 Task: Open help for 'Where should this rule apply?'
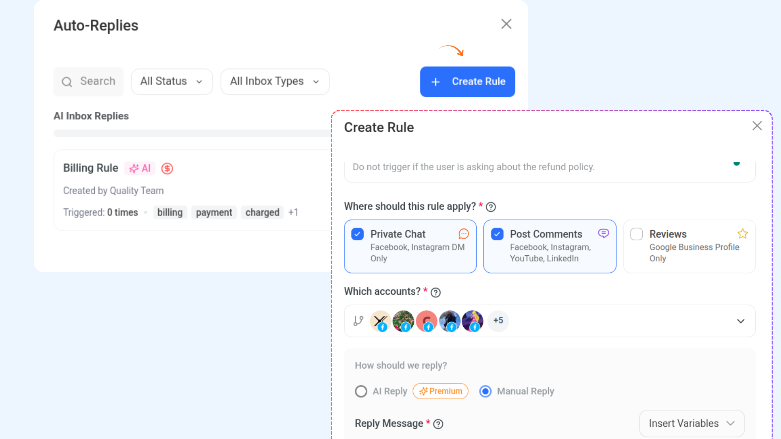click(491, 207)
